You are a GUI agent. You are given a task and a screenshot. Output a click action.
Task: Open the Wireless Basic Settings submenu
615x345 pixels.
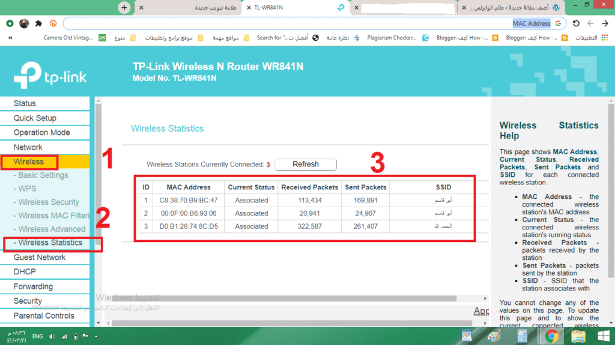click(x=41, y=175)
